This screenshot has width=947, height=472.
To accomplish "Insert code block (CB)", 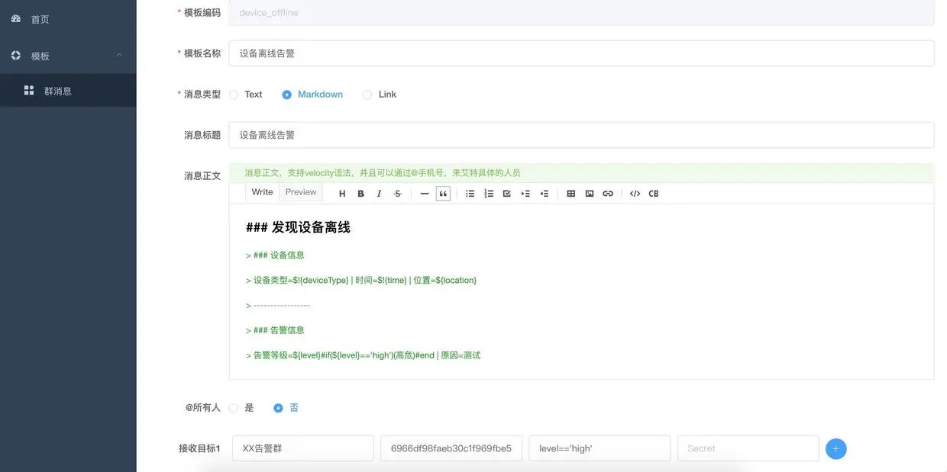I will [x=654, y=194].
